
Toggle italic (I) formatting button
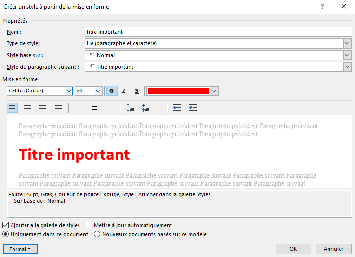pos(124,91)
